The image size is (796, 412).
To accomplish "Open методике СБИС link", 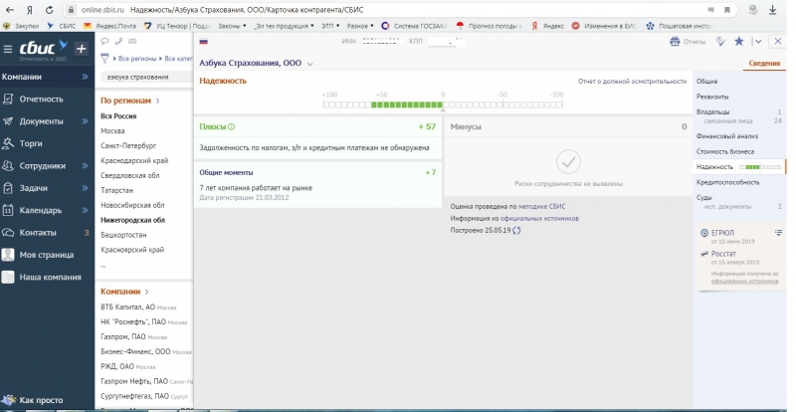I will click(x=541, y=207).
